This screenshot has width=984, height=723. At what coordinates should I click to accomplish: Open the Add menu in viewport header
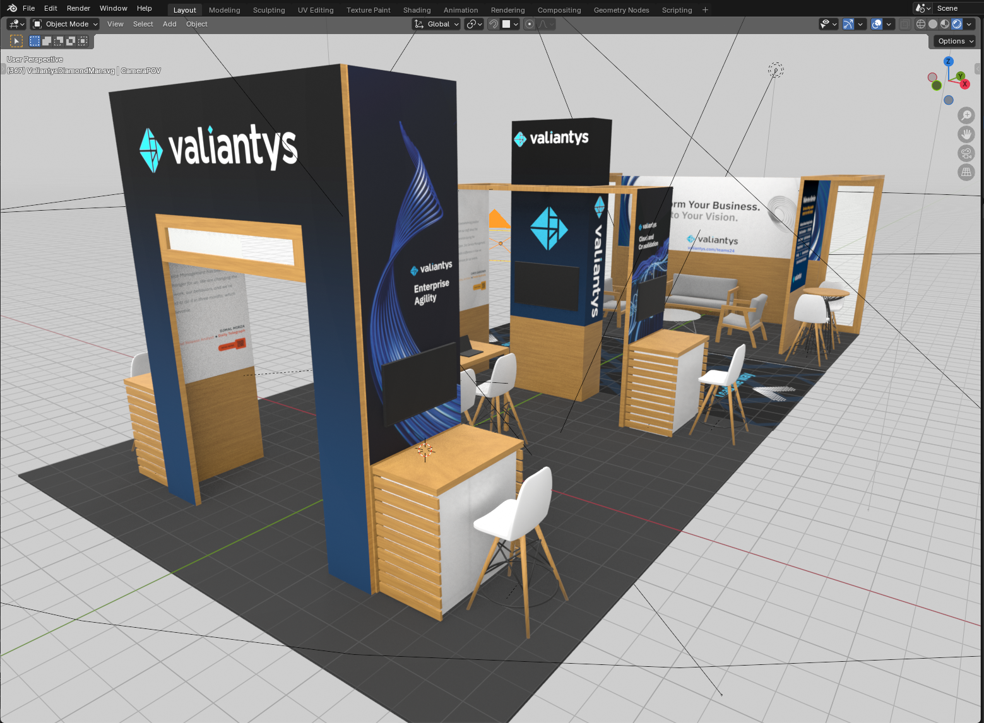(x=169, y=24)
